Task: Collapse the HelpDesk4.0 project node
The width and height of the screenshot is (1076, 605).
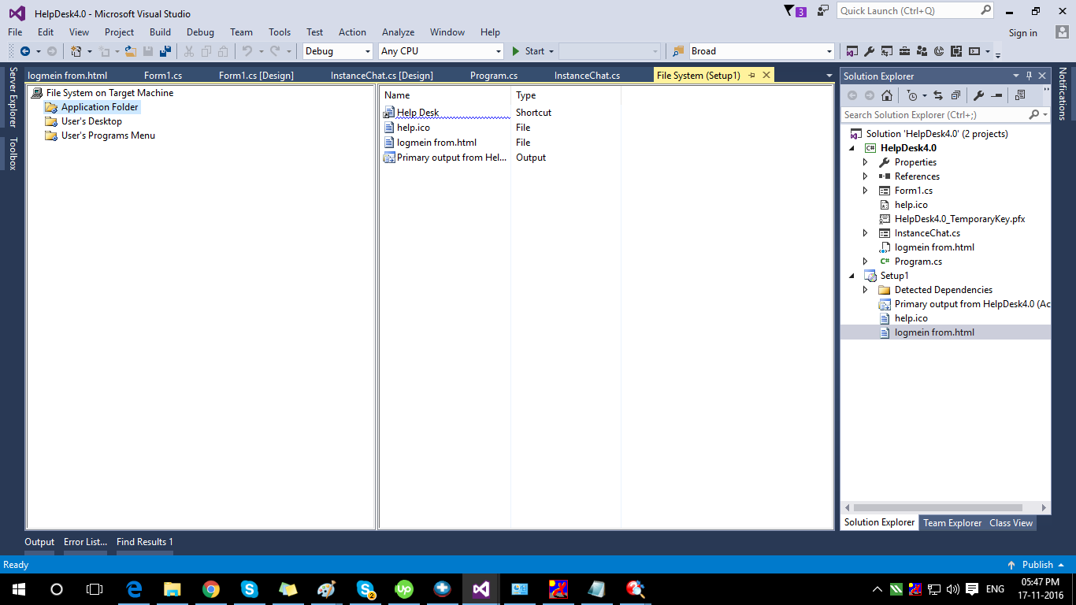Action: 852,148
